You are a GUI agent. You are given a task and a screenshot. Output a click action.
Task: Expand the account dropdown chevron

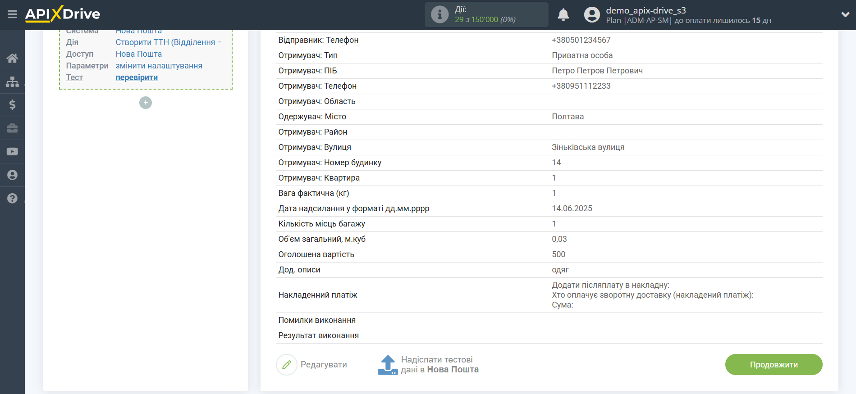845,14
